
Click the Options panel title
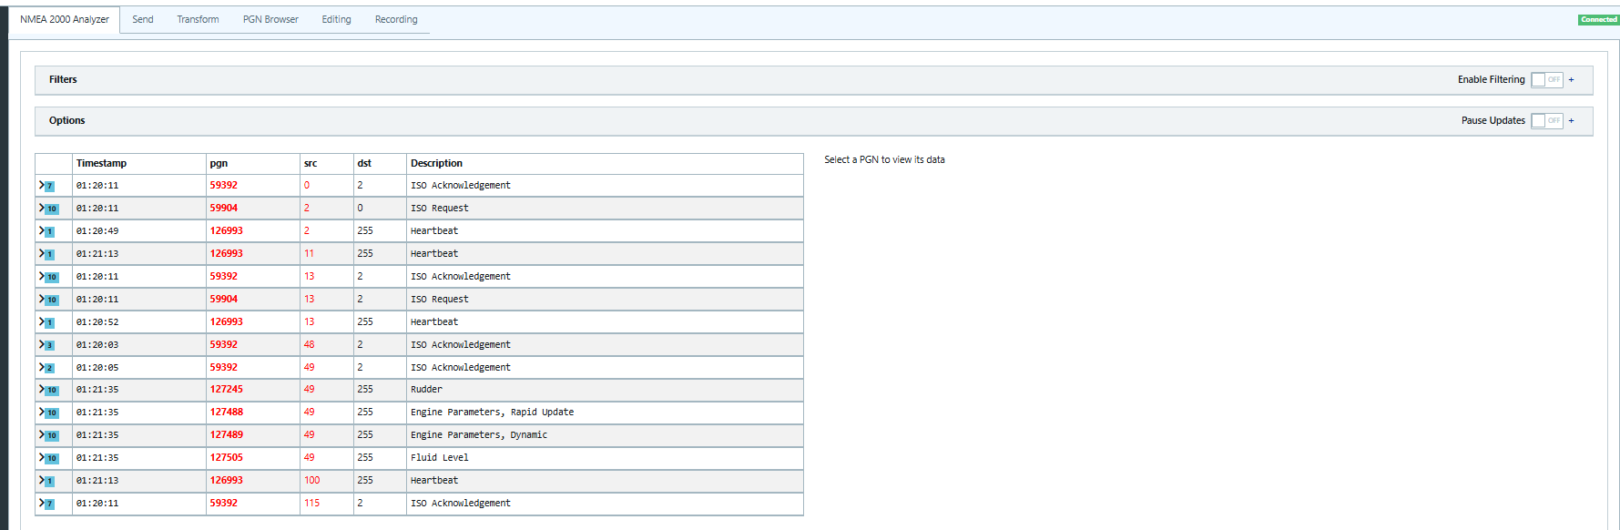pos(66,120)
